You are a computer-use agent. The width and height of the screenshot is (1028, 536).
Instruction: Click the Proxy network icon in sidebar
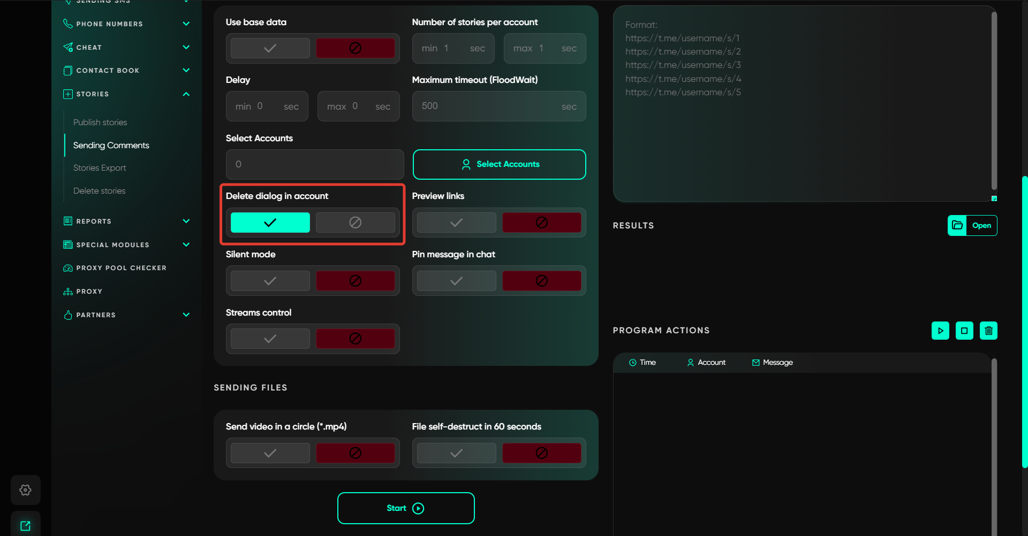(68, 292)
